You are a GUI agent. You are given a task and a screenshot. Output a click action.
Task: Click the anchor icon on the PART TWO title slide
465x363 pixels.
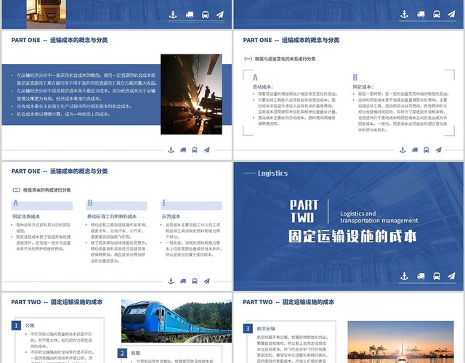(405, 276)
